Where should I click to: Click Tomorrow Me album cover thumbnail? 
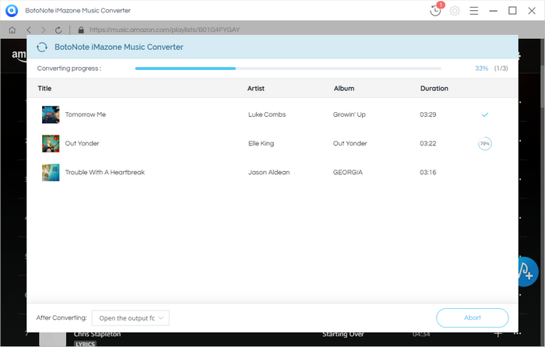click(x=51, y=114)
